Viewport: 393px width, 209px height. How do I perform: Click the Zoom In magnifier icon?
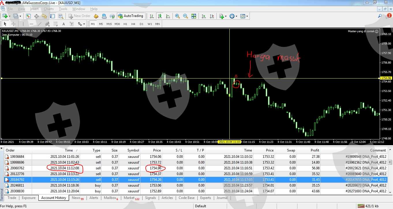pyautogui.click(x=177, y=16)
